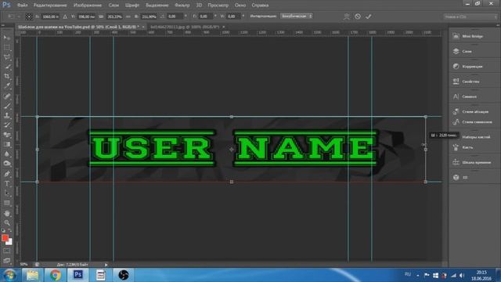Click the height percentage field

(149, 16)
